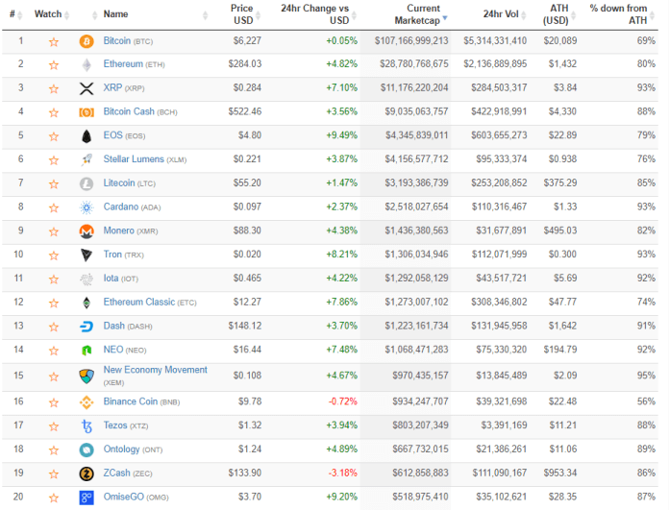Image resolution: width=669 pixels, height=510 pixels.
Task: Click the ZCash logo icon
Action: pyautogui.click(x=87, y=474)
